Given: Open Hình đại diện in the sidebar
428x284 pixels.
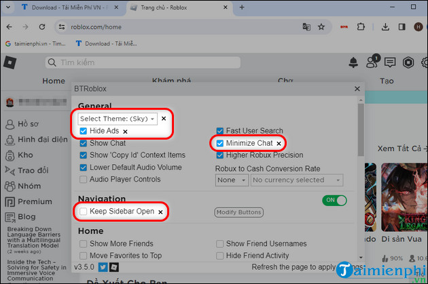Looking at the screenshot, I should (36, 140).
